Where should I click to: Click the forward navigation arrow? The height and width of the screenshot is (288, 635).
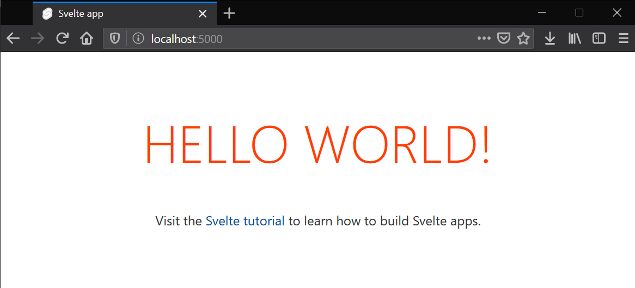(38, 38)
